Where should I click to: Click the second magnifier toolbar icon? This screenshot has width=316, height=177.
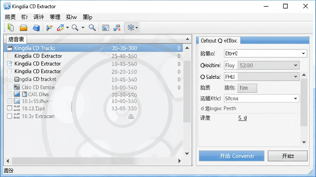coord(92,28)
